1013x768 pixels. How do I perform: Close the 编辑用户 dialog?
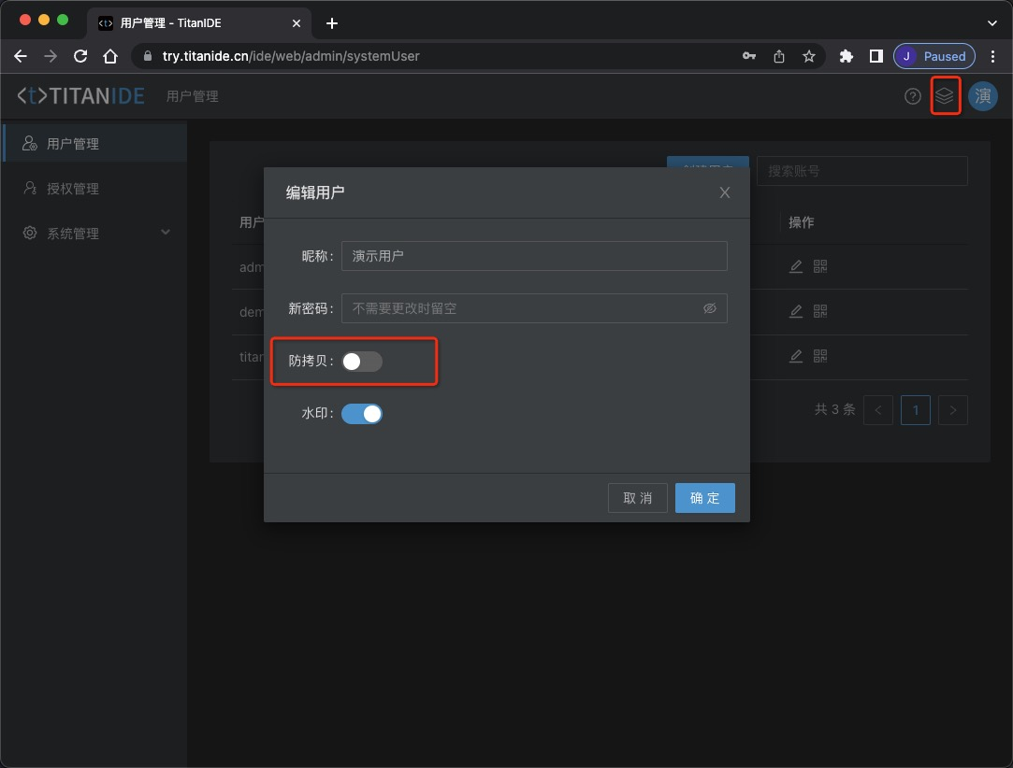pos(724,192)
